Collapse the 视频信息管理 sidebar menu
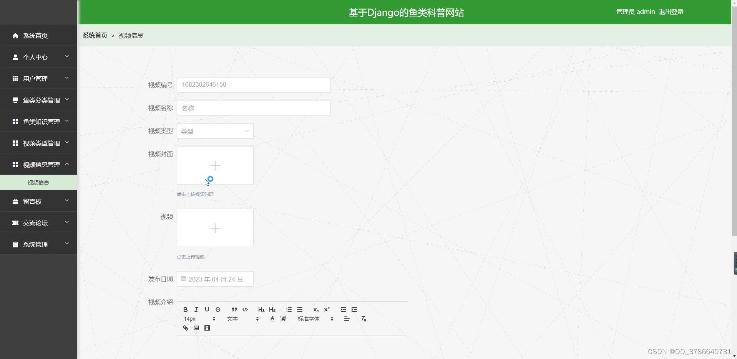The height and width of the screenshot is (359, 737). [38, 165]
